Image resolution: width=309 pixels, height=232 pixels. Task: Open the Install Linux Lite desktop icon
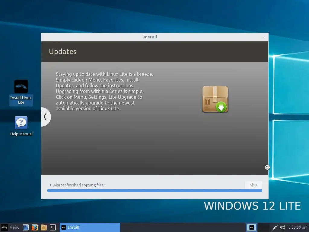[x=21, y=92]
